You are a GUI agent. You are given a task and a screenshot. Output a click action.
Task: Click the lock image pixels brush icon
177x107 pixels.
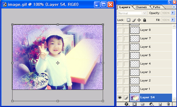click(x=134, y=20)
